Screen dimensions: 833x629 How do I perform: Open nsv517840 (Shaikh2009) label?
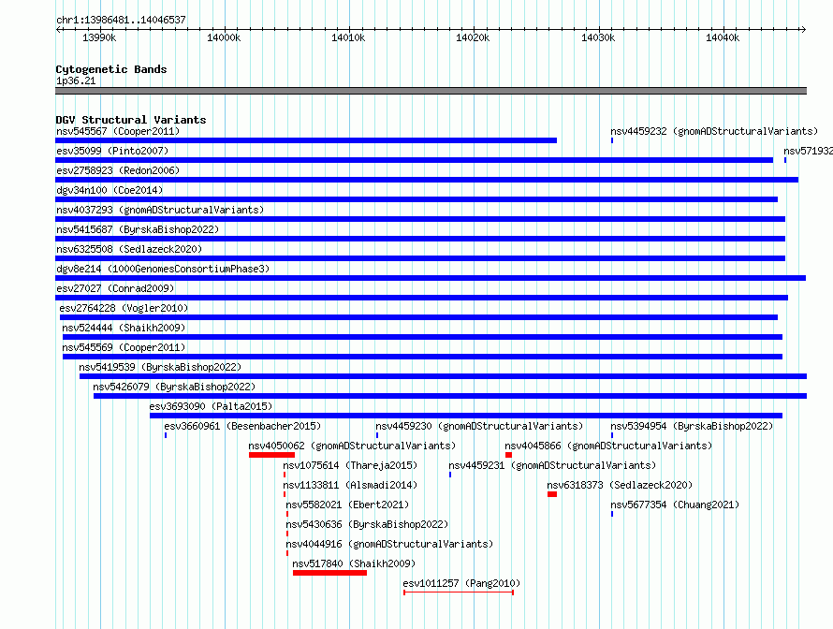(354, 563)
